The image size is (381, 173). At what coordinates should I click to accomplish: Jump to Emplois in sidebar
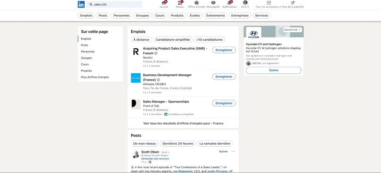click(86, 39)
